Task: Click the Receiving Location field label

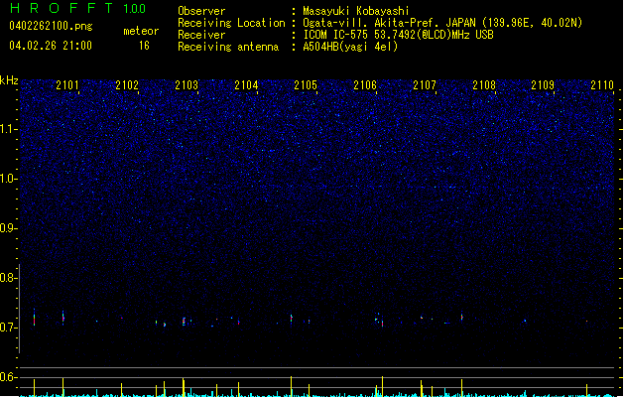Action: click(231, 23)
